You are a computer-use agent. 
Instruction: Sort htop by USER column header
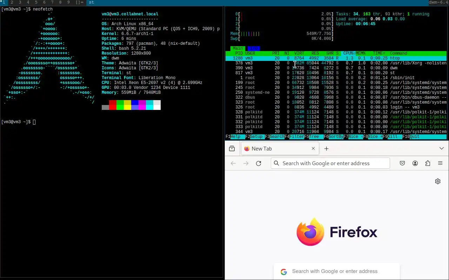click(x=250, y=53)
